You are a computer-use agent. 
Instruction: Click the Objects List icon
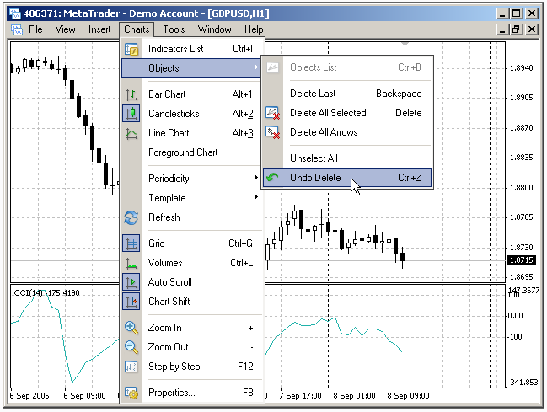272,67
